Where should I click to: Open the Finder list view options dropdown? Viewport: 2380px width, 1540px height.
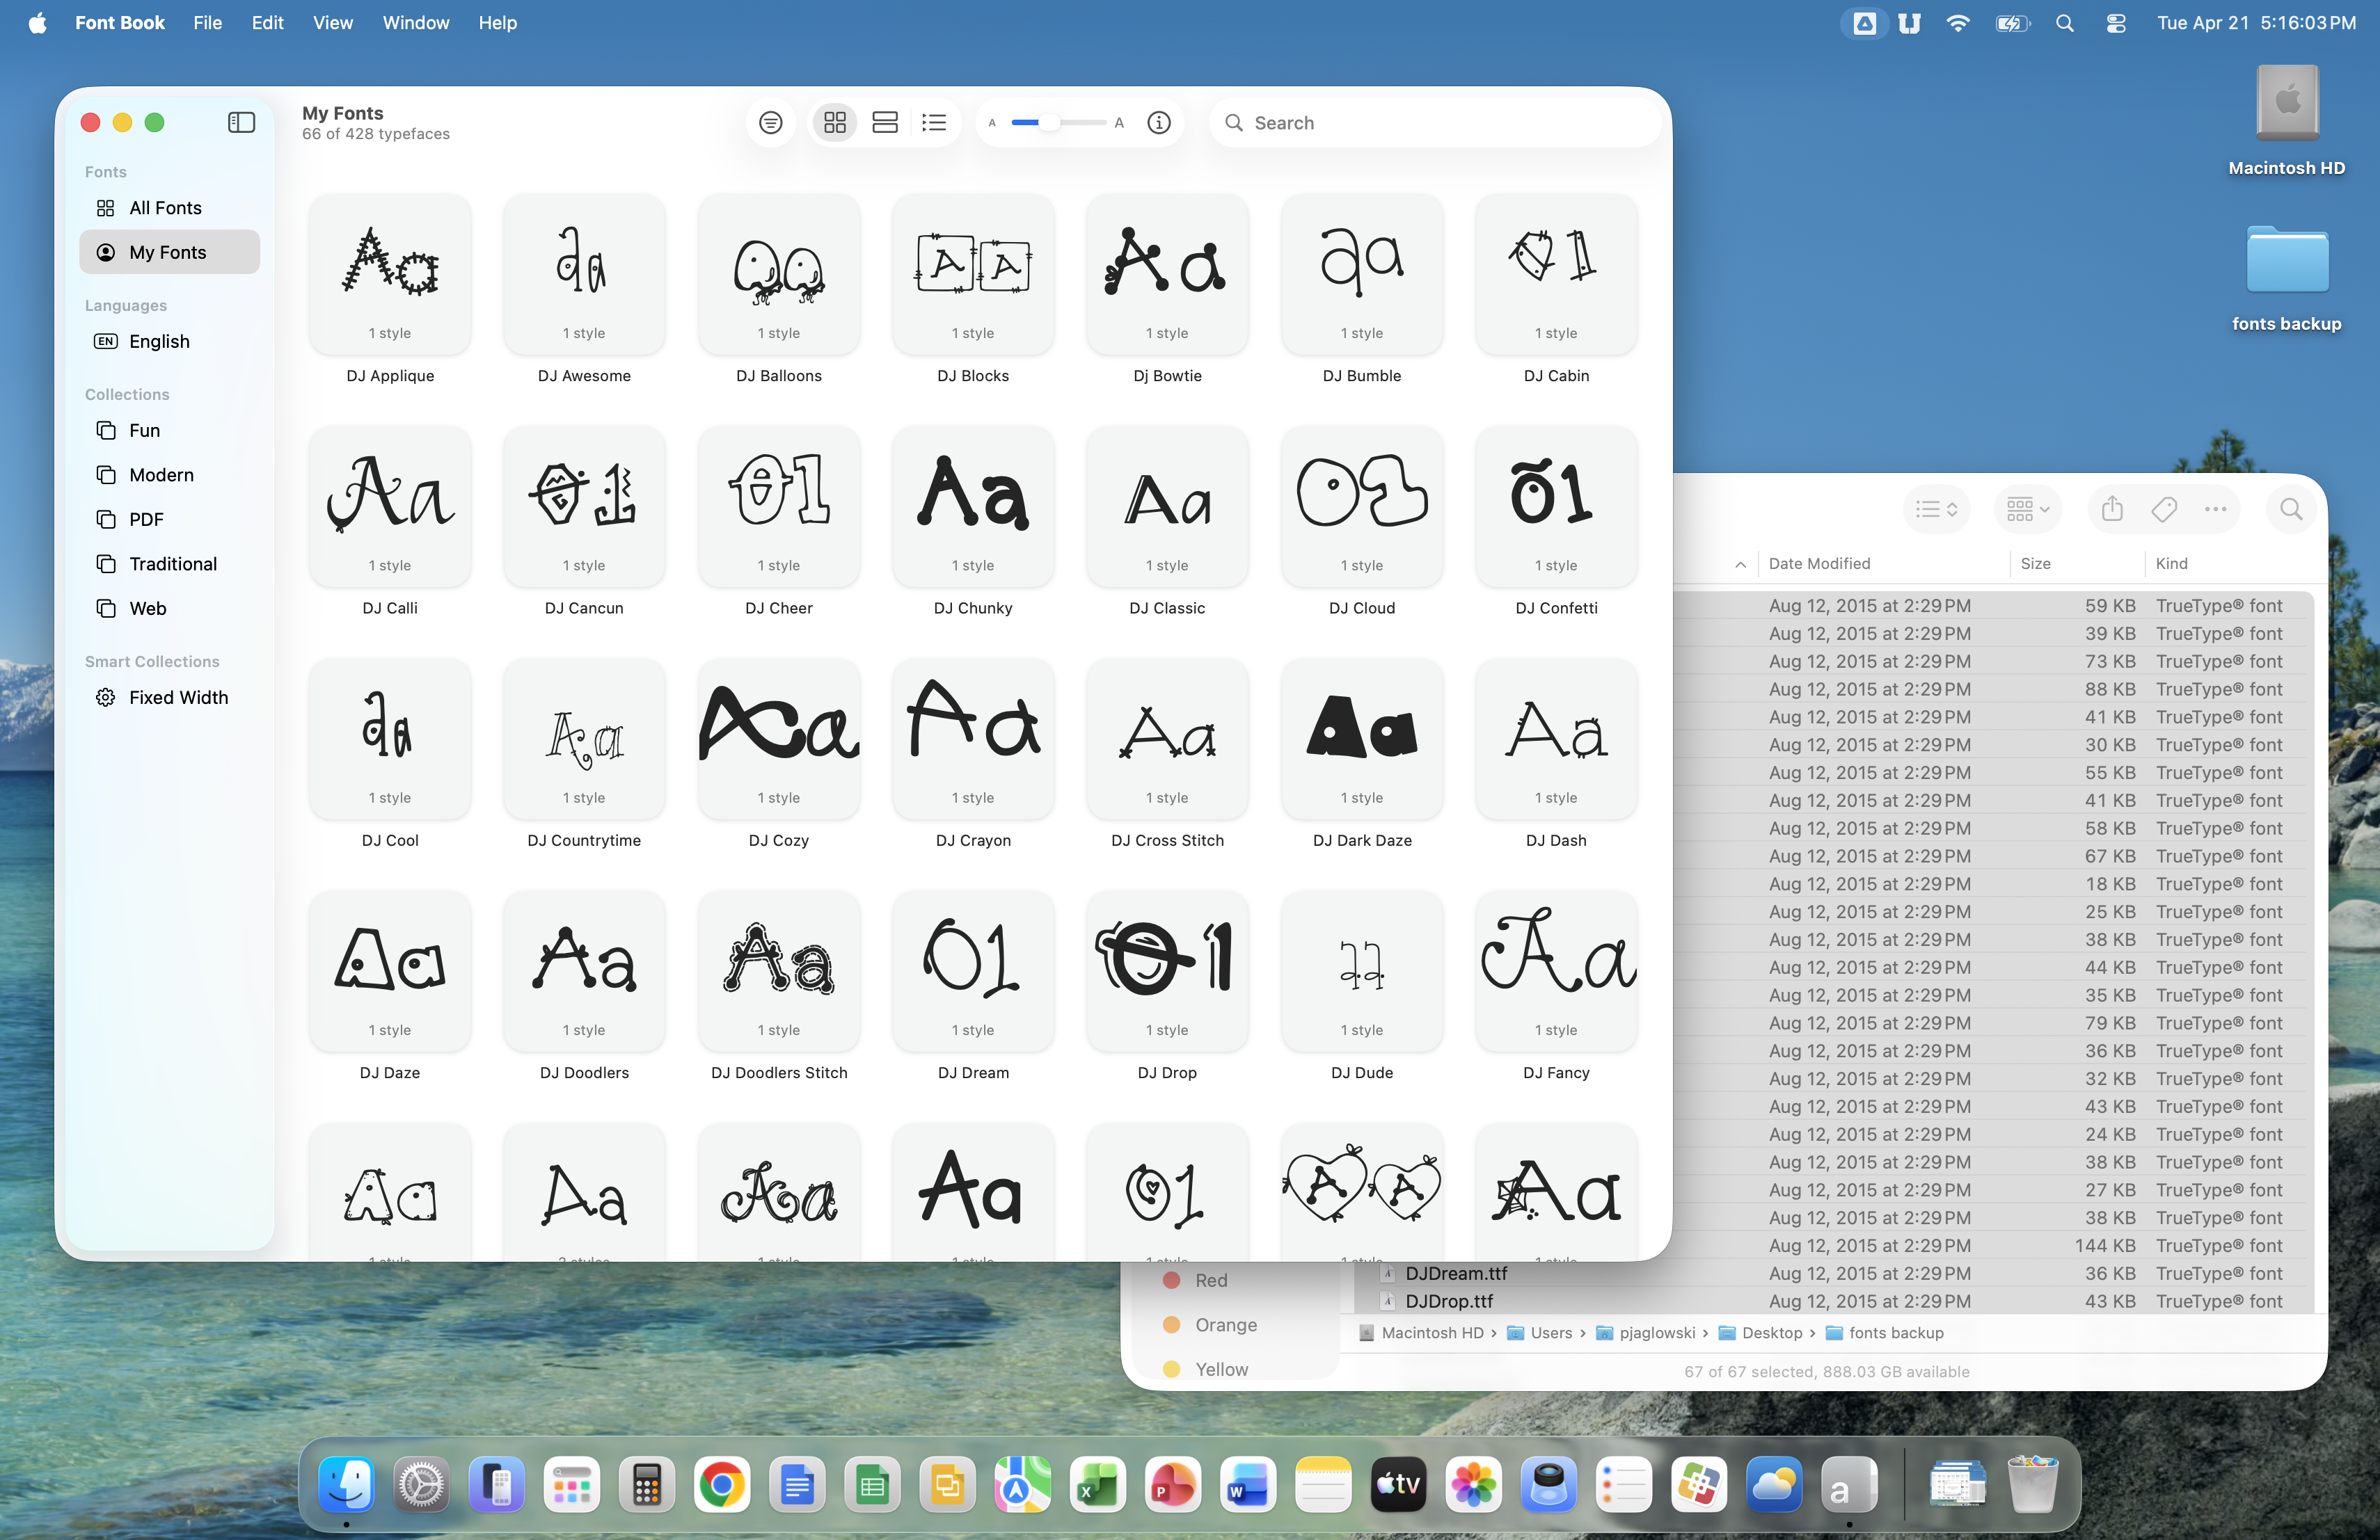point(1935,510)
